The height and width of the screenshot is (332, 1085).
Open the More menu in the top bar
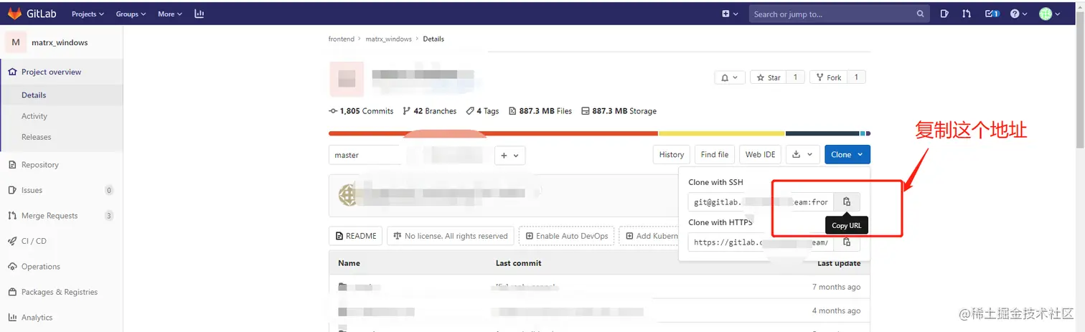pyautogui.click(x=169, y=14)
